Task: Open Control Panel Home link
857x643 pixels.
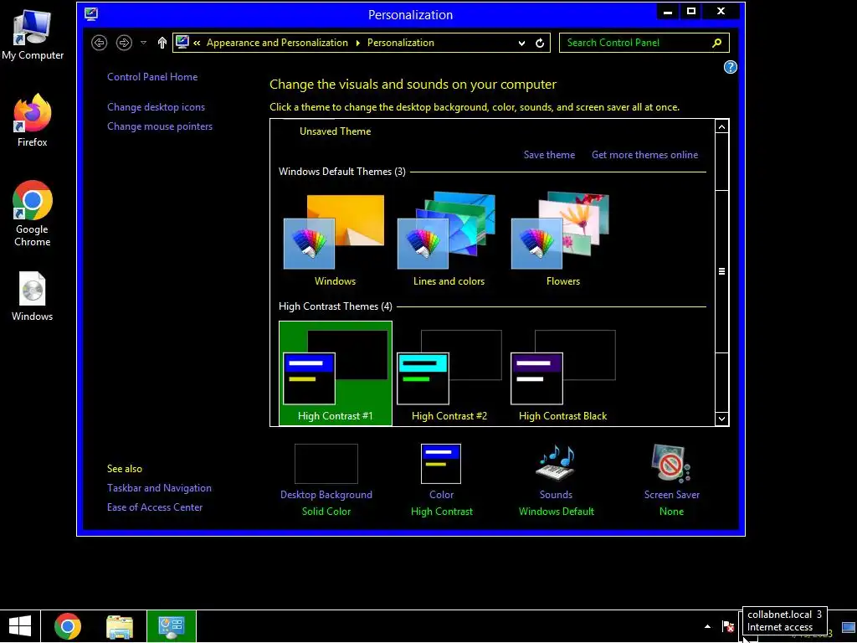Action: [152, 77]
